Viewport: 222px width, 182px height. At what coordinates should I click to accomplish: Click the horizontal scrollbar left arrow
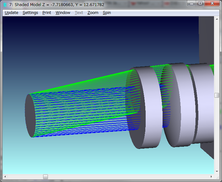pyautogui.click(x=5, y=177)
